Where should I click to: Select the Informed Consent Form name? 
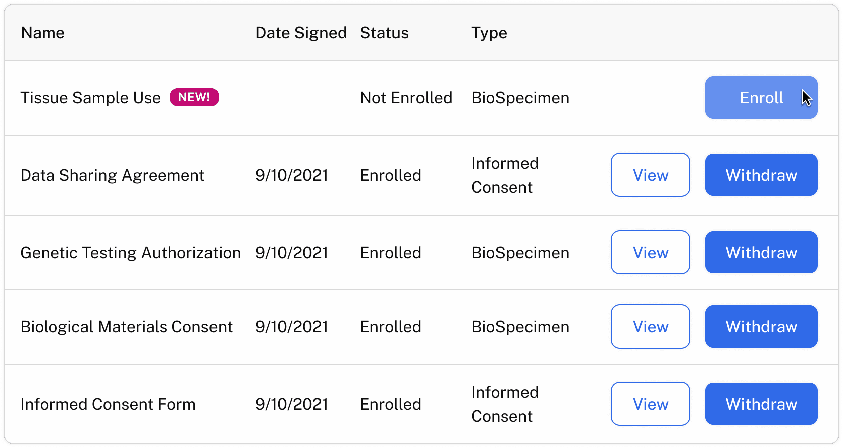[x=108, y=404]
